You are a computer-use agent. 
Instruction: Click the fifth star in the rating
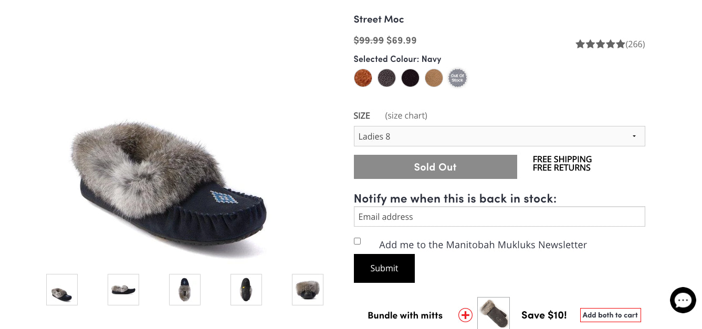click(621, 44)
